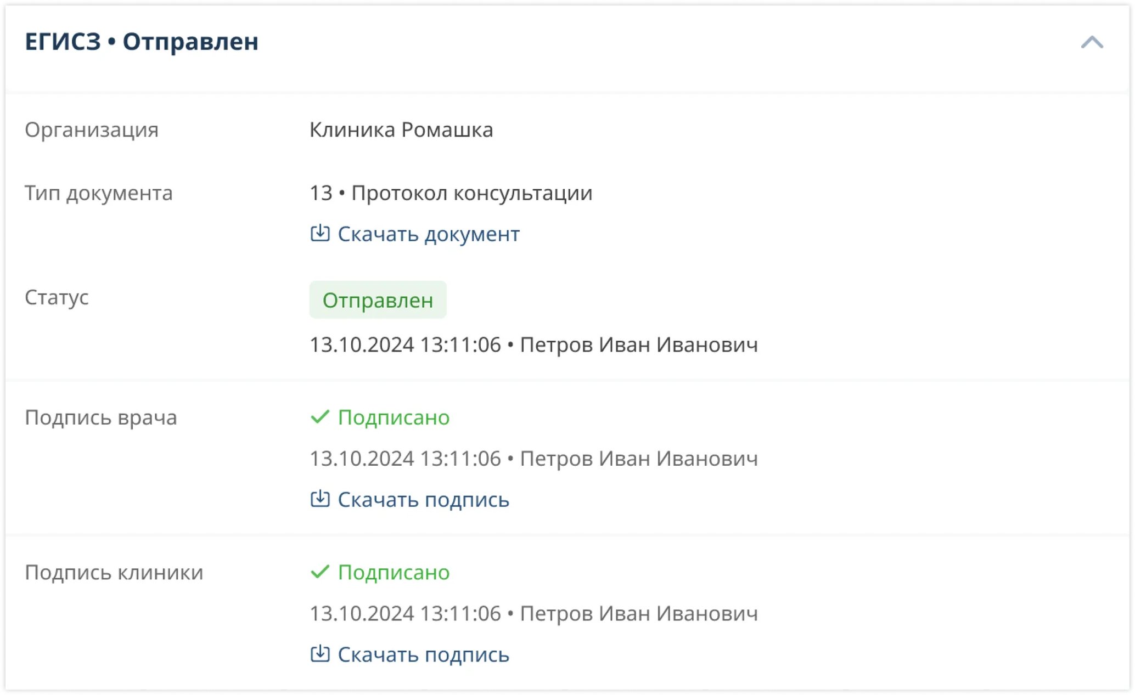Viewport: 1135px width, 695px height.
Task: Click the download icon beside doctor's Скачать подпись
Action: coord(320,499)
